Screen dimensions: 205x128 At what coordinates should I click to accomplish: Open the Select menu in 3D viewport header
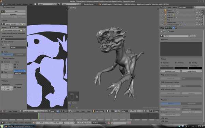(83, 111)
